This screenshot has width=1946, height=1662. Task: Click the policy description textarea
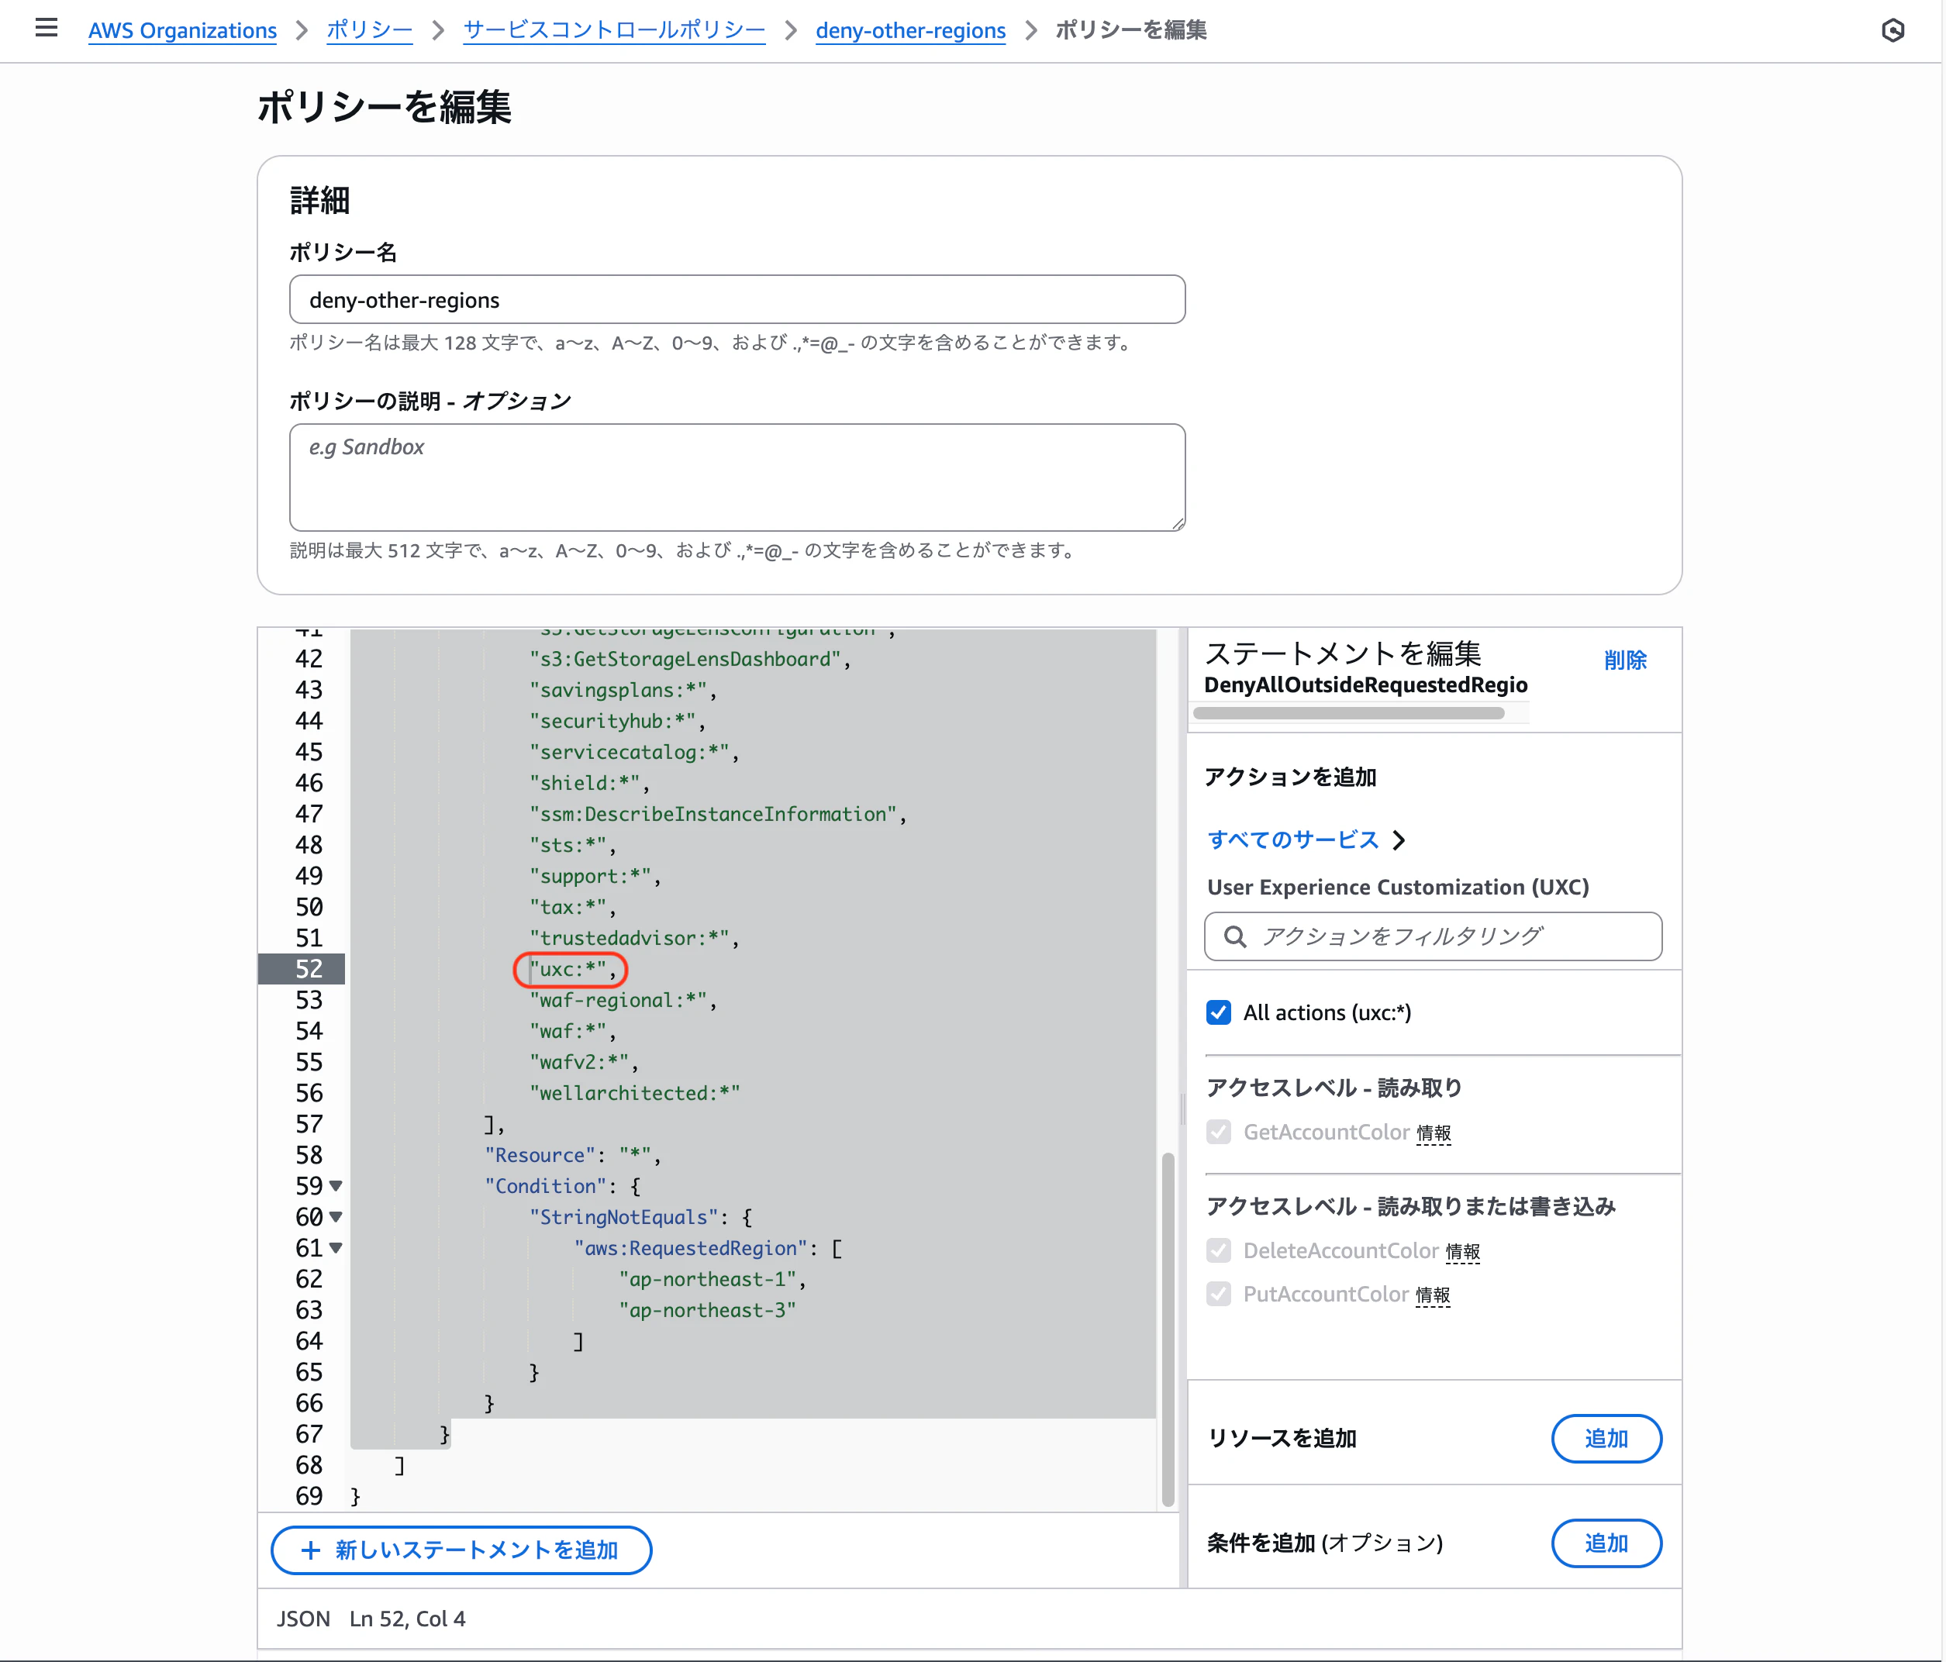click(x=737, y=477)
